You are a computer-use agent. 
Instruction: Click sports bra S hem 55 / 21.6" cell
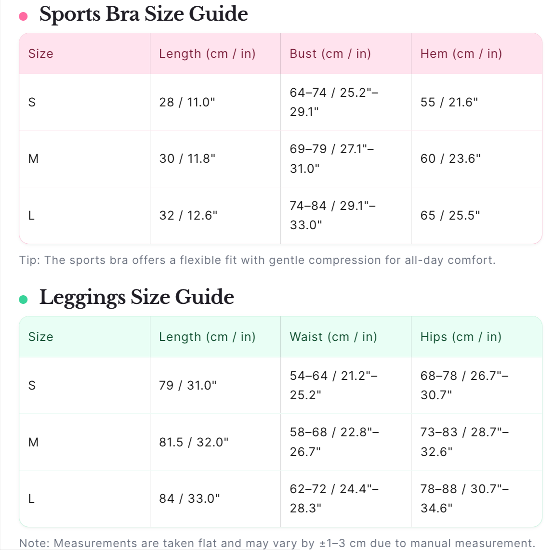click(x=449, y=102)
